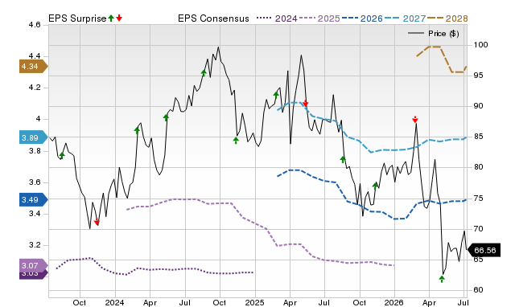This screenshot has width=515, height=307.
Task: Select the 4.6 label on the left axis
Action: (35, 25)
